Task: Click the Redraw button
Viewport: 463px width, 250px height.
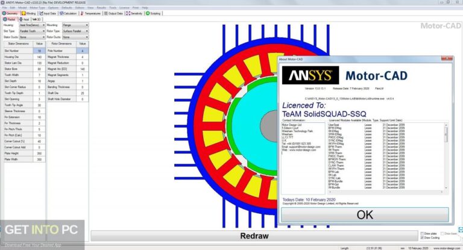Action: [x=254, y=236]
